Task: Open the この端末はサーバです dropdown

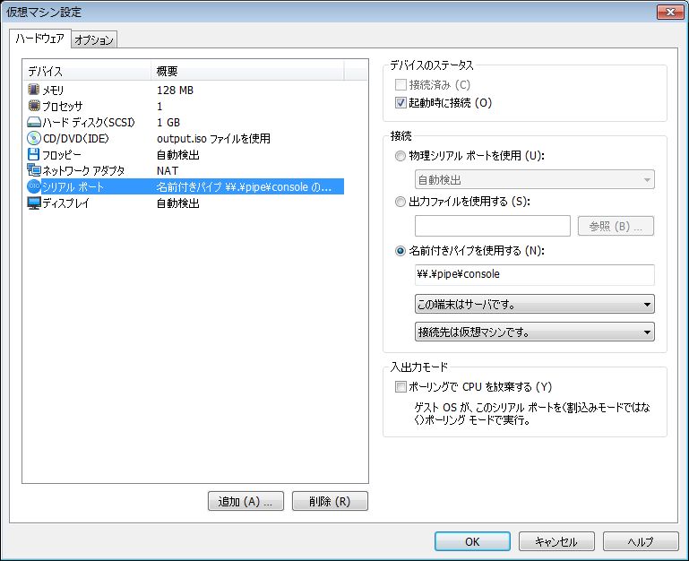Action: (534, 304)
